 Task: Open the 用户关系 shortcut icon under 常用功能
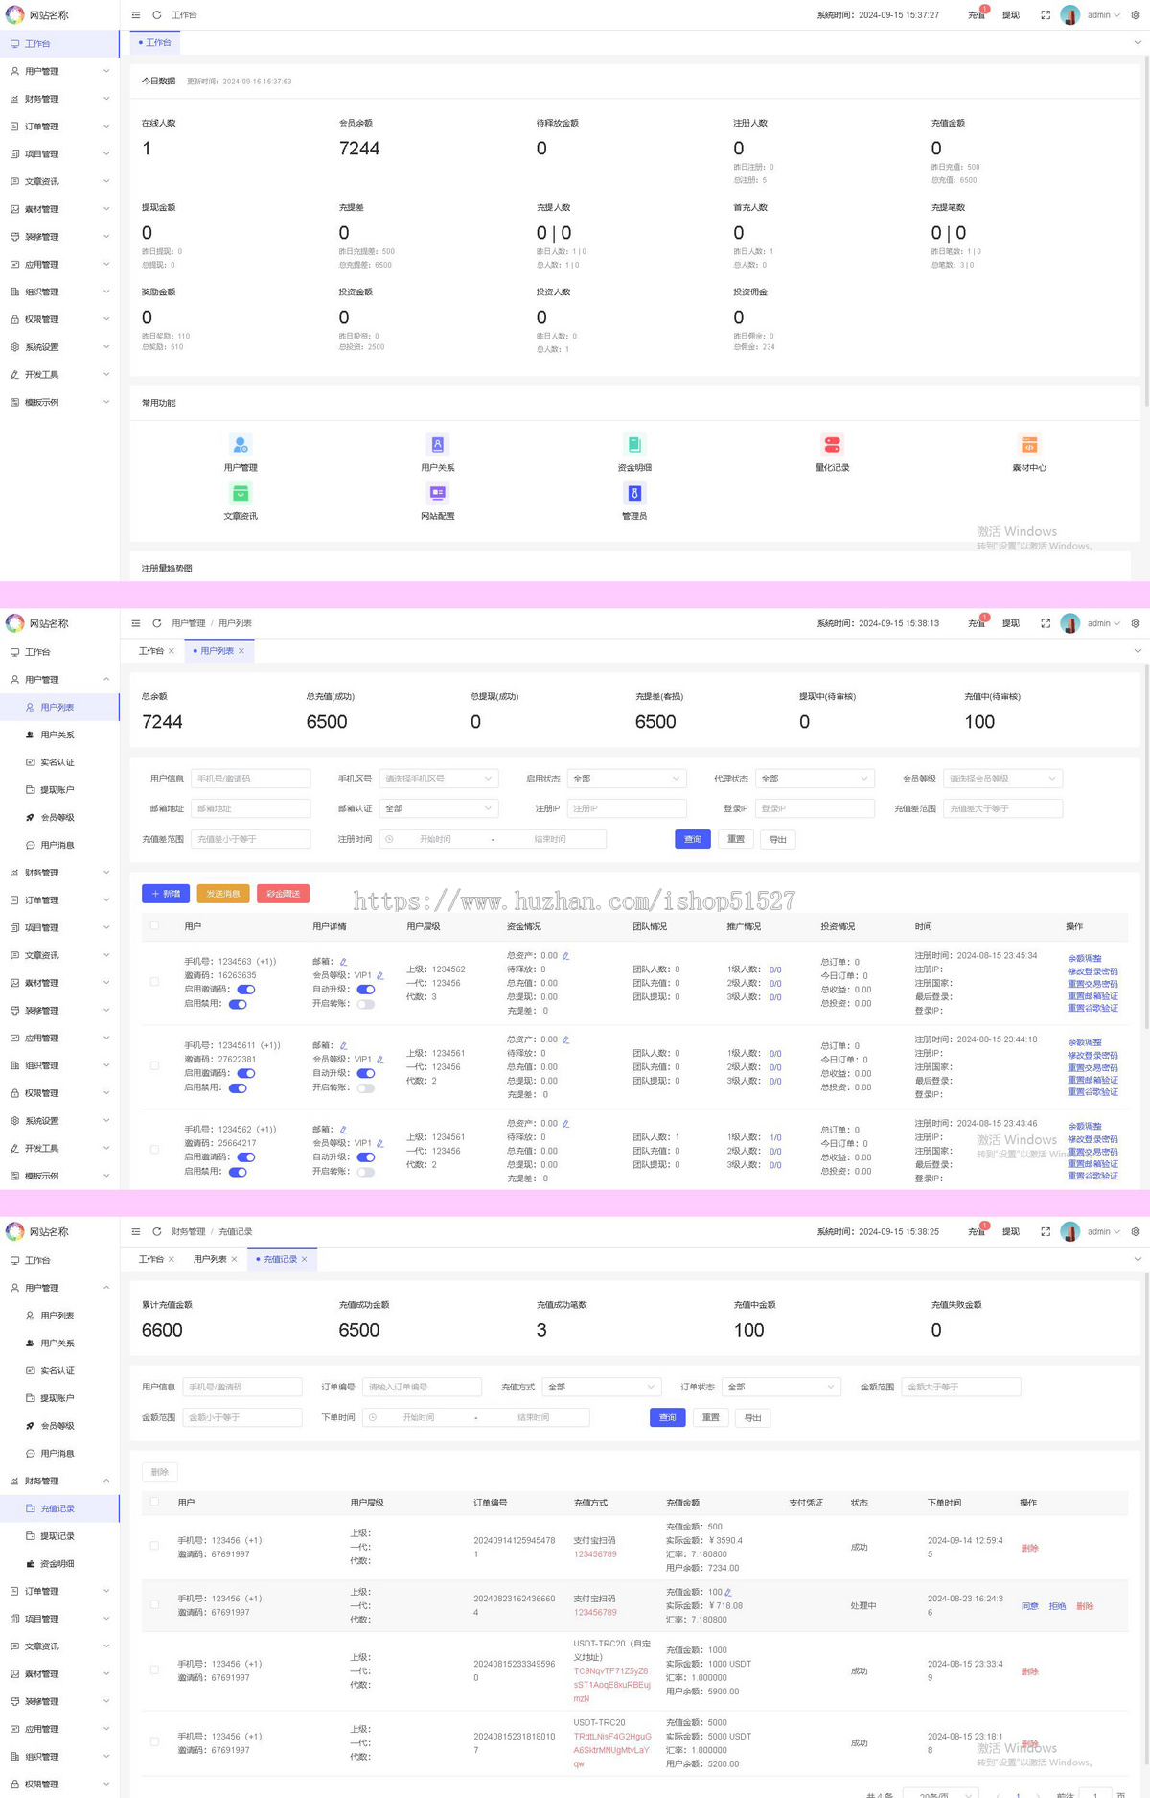coord(437,445)
